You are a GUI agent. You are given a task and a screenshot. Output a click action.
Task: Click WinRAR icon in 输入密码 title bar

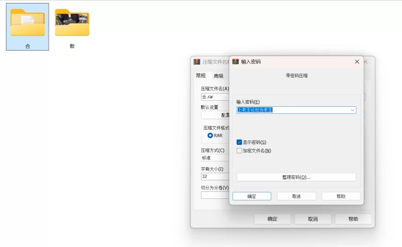pos(235,62)
